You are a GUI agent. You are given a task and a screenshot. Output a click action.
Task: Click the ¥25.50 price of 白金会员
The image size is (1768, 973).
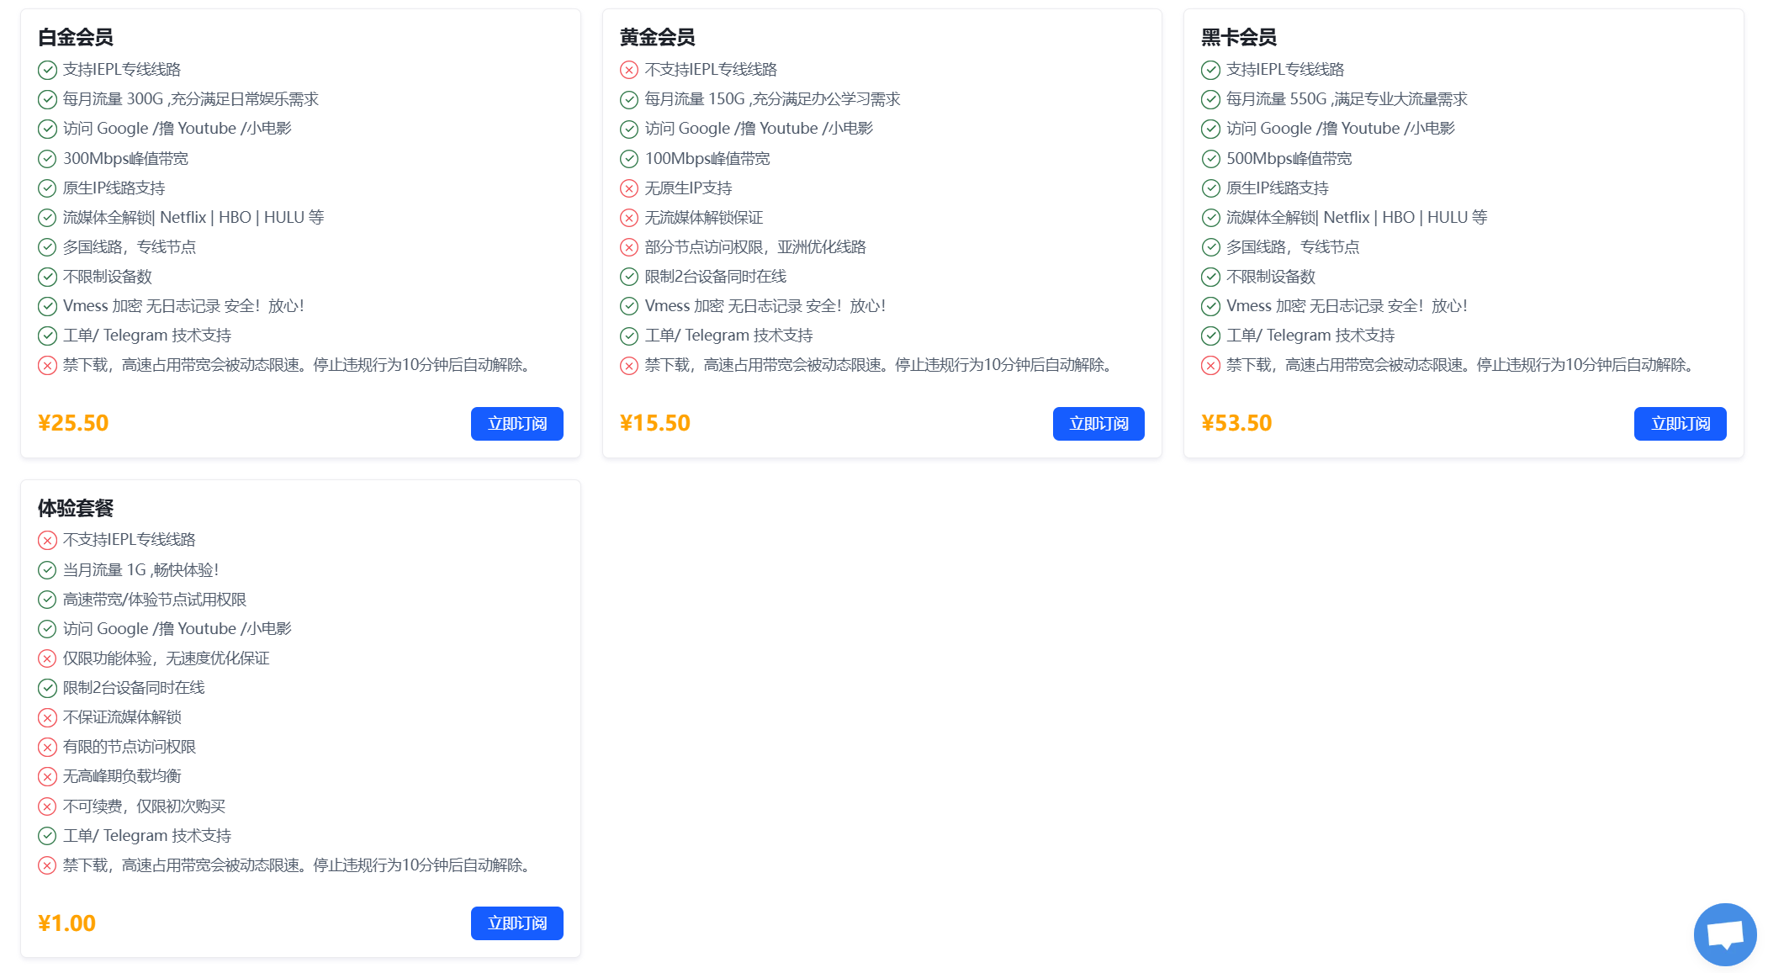(x=72, y=422)
